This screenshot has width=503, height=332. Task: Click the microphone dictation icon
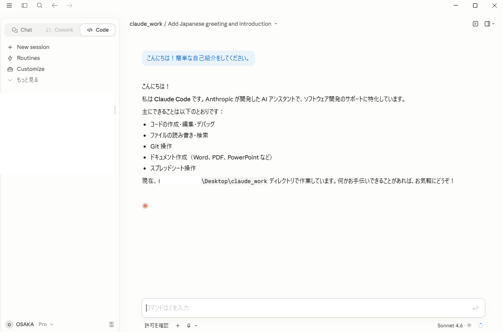click(189, 326)
